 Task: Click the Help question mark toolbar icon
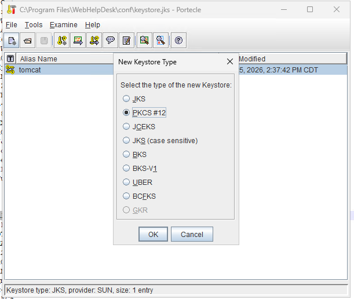click(x=178, y=41)
